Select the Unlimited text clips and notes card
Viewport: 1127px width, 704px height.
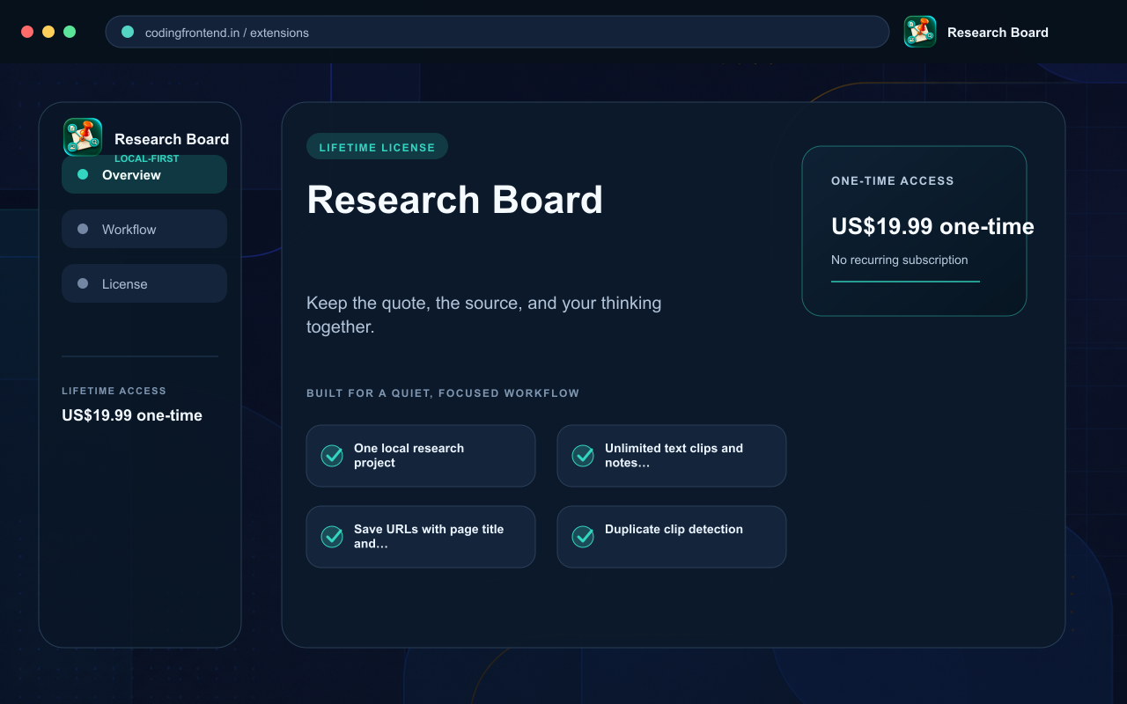pyautogui.click(x=672, y=456)
